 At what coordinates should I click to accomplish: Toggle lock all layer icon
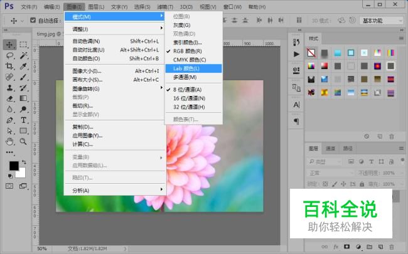(x=362, y=184)
